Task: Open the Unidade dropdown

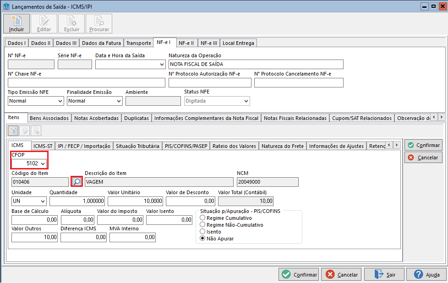Action: pyautogui.click(x=43, y=201)
